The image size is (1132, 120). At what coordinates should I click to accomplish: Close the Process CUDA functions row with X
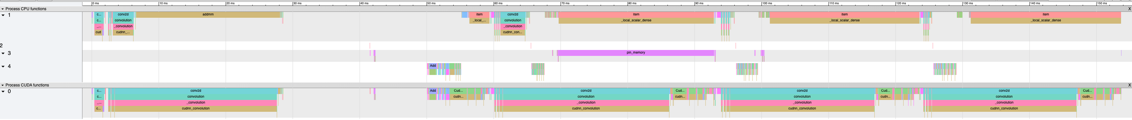click(x=1129, y=85)
